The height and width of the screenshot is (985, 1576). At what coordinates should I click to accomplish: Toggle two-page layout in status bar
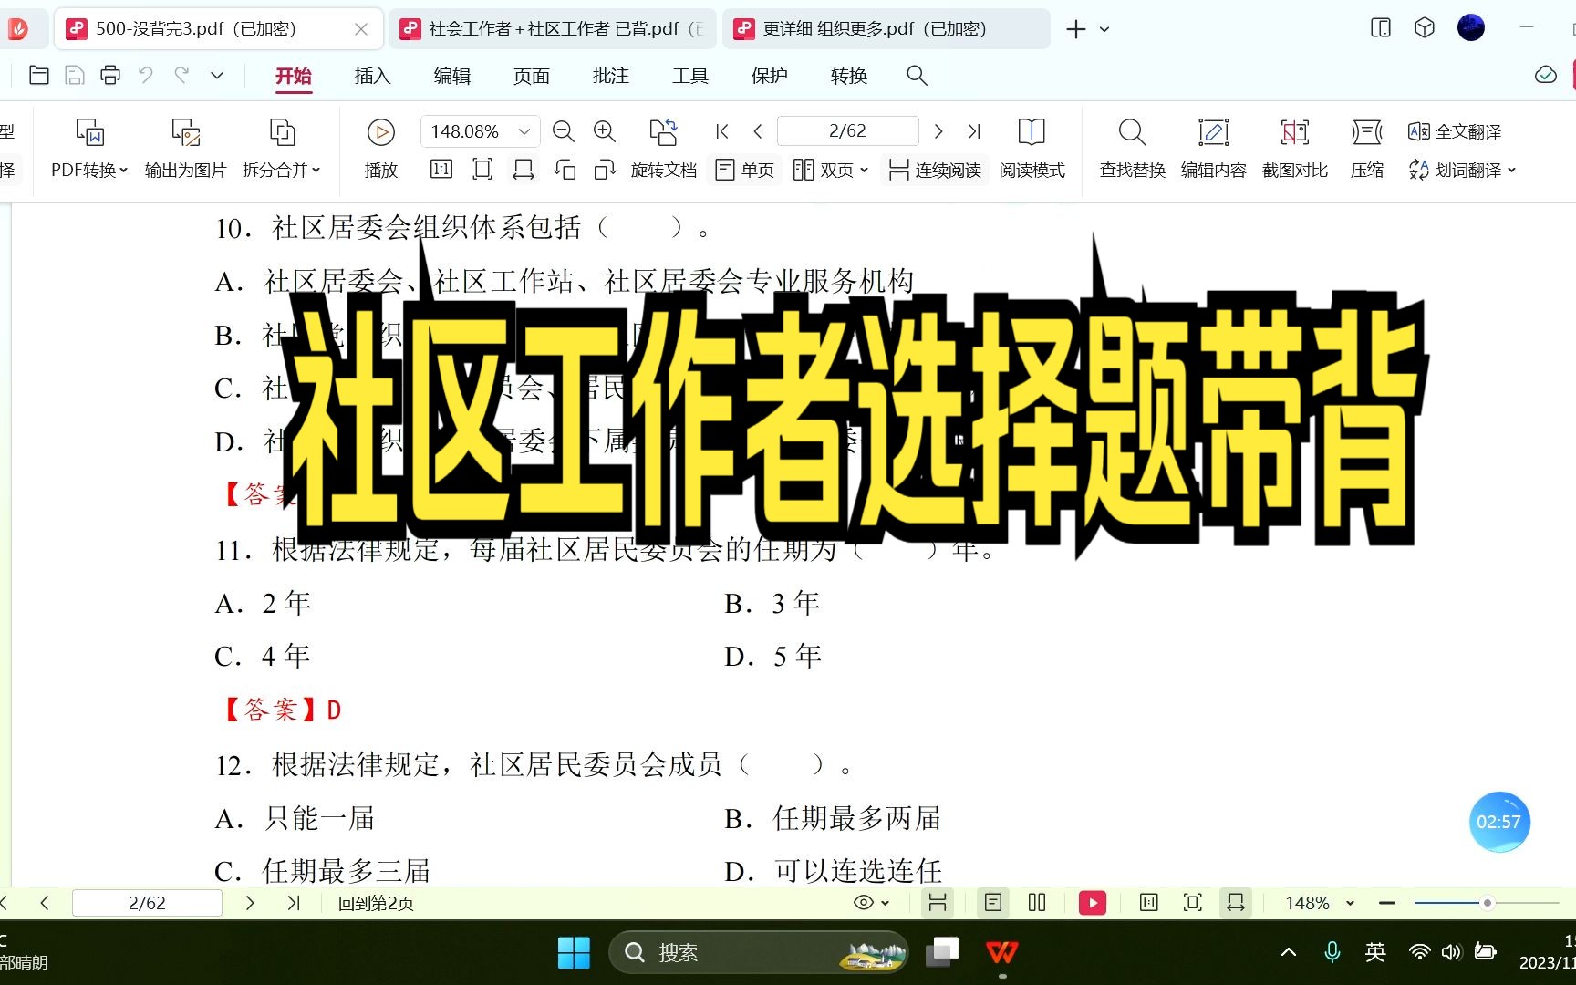pyautogui.click(x=1037, y=903)
